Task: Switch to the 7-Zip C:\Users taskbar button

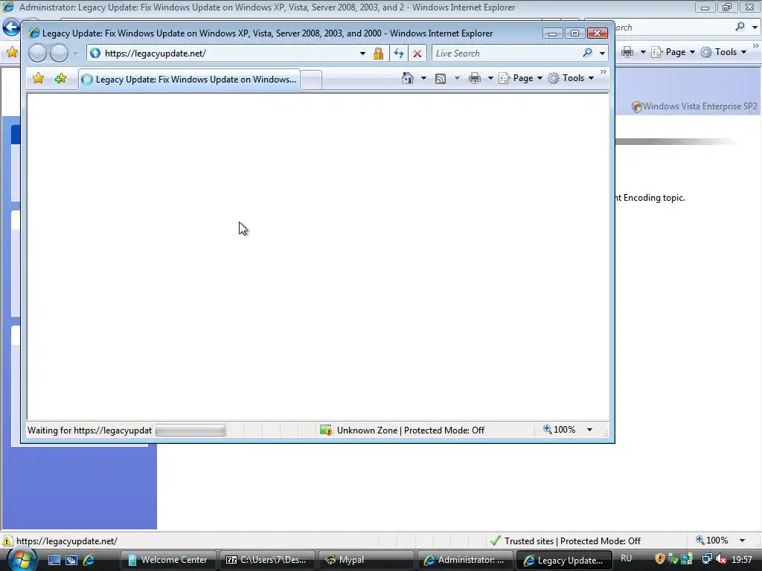Action: pos(267,560)
